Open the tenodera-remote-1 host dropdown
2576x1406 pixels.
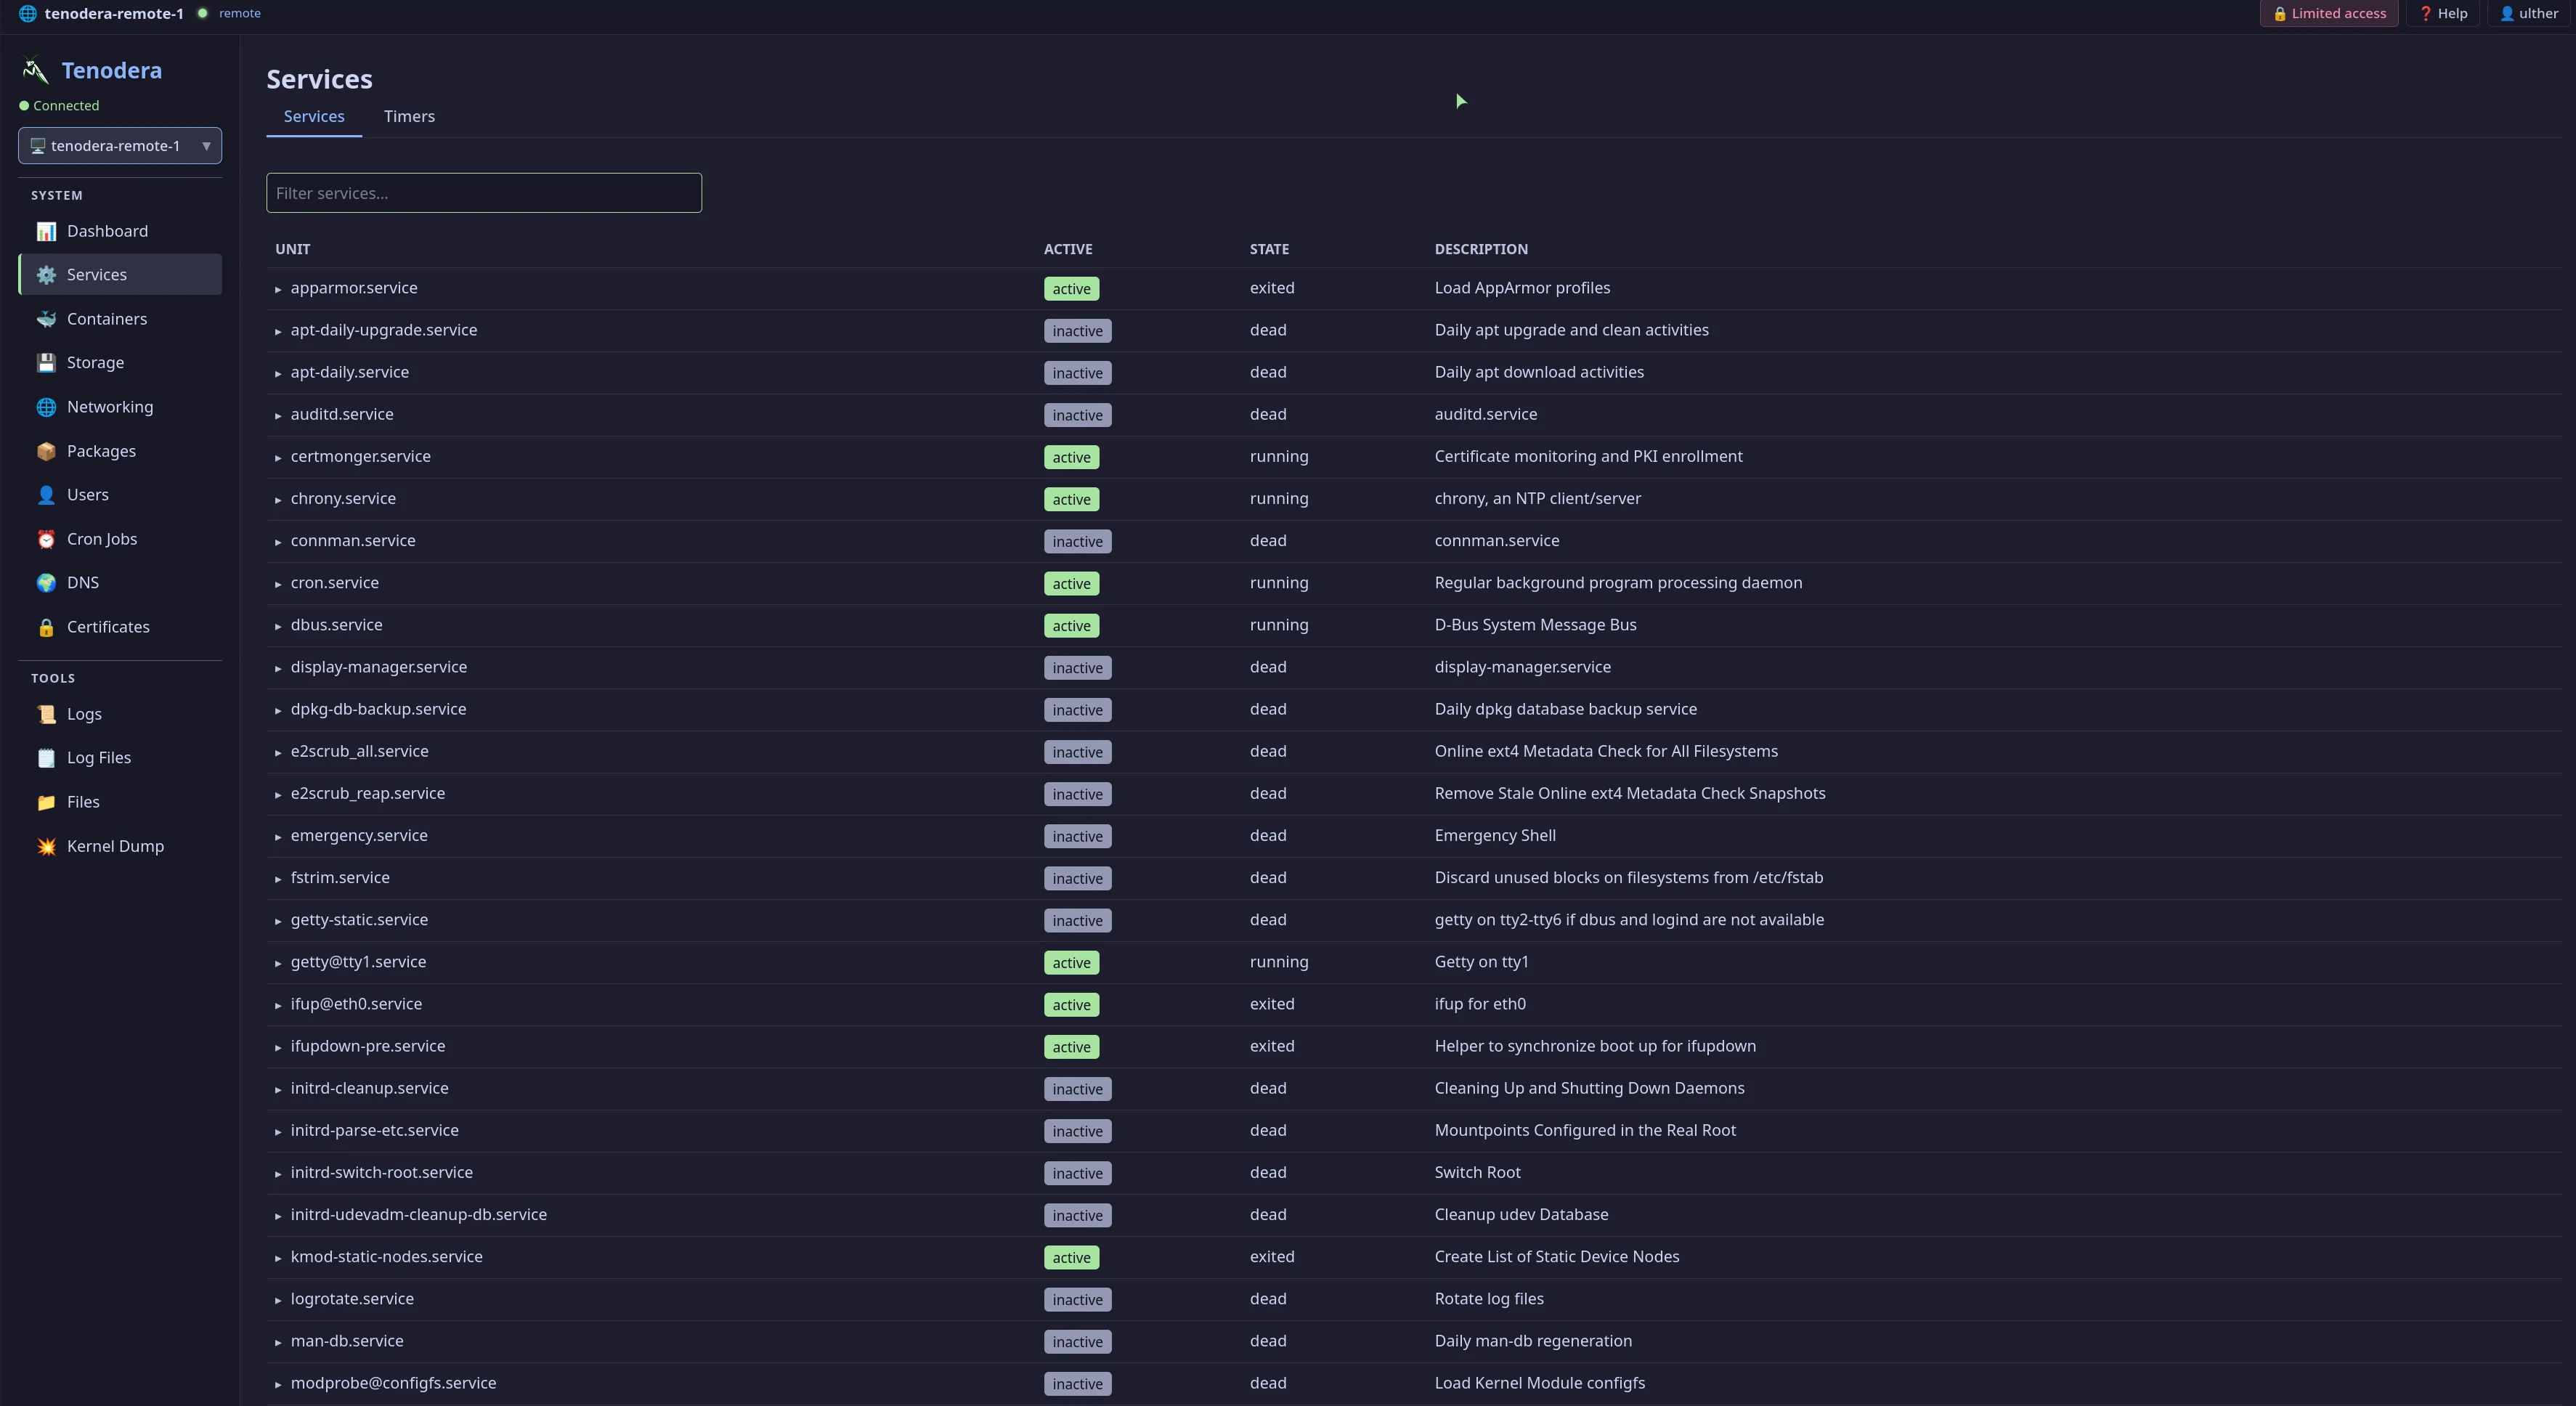pos(120,146)
